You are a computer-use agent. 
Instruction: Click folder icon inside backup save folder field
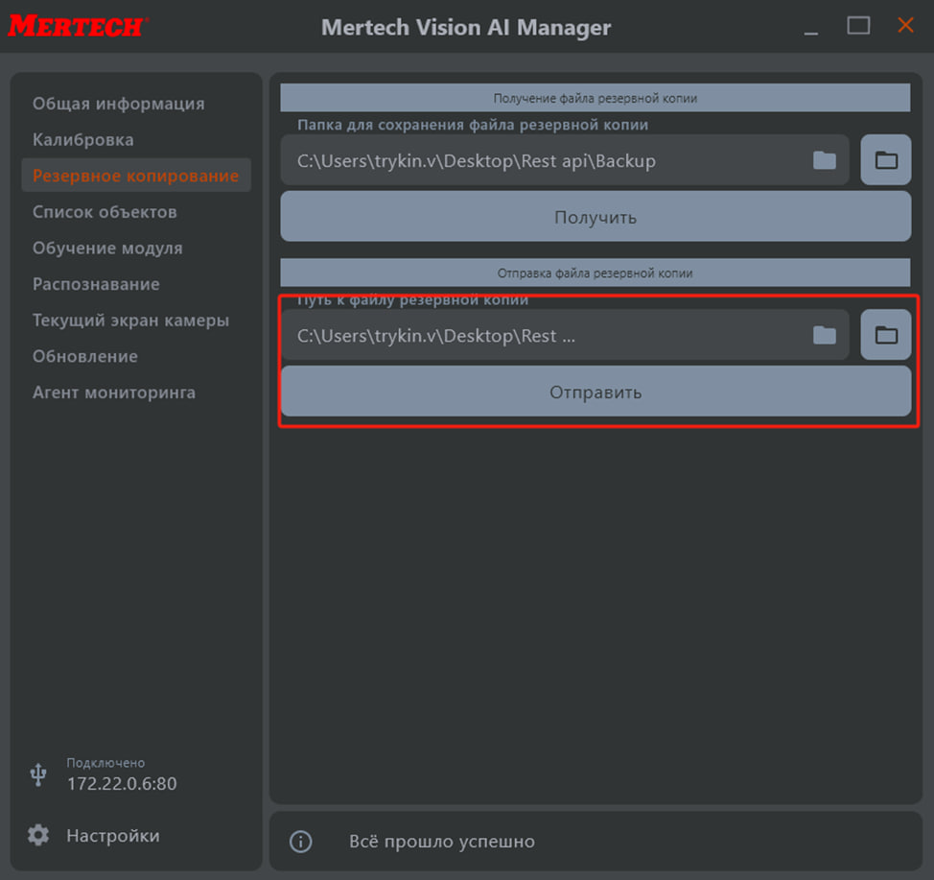pos(825,160)
